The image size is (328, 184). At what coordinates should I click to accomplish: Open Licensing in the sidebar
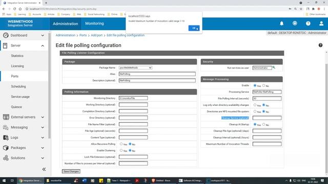(17, 66)
